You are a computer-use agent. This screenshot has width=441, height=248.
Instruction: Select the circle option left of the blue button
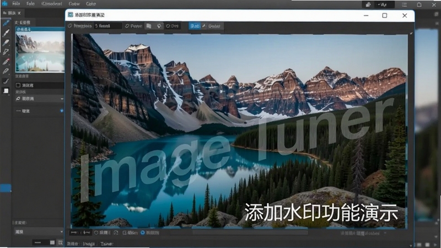click(x=168, y=26)
